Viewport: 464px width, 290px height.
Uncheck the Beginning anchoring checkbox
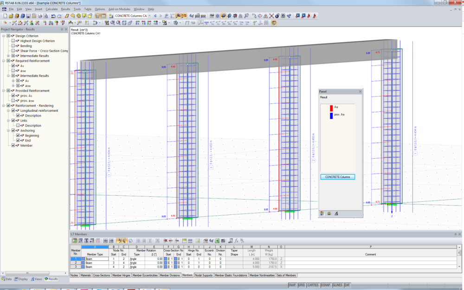pos(18,135)
